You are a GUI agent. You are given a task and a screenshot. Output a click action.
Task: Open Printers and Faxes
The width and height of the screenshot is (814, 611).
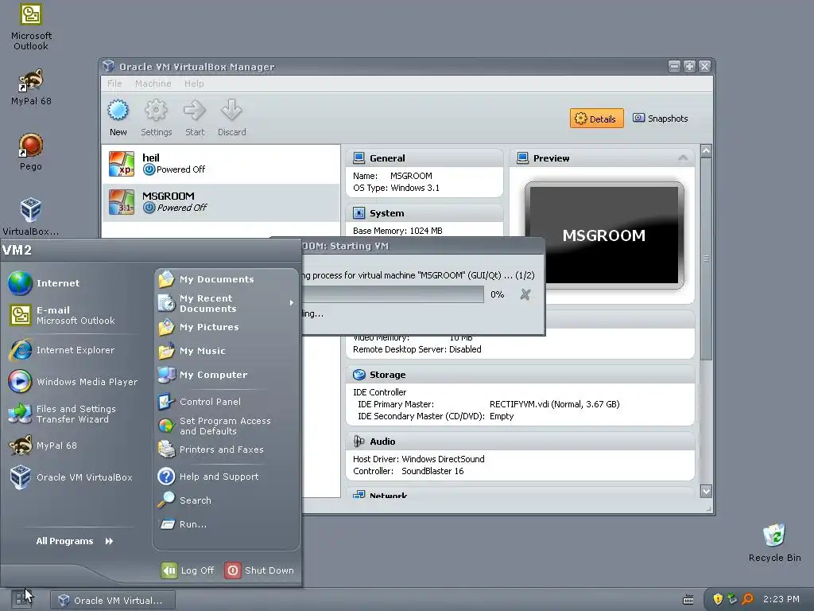tap(226, 449)
